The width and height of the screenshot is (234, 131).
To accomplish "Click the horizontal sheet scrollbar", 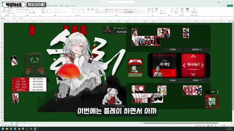I will (x=181, y=123).
